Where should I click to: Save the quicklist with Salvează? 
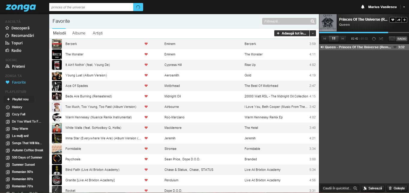373,188
